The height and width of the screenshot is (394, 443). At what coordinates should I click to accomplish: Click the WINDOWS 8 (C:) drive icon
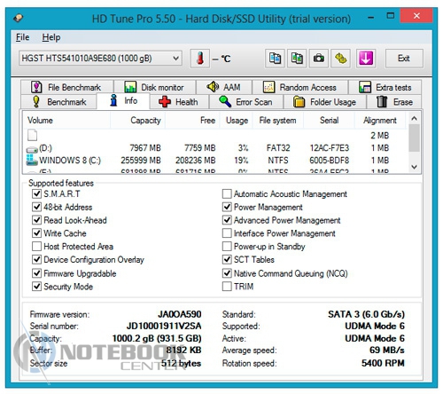point(32,160)
